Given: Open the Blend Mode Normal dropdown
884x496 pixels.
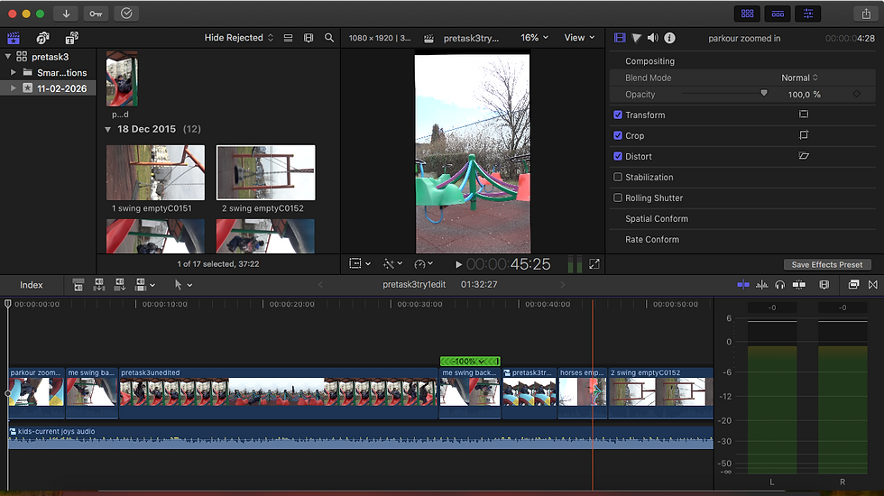Looking at the screenshot, I should pos(799,78).
